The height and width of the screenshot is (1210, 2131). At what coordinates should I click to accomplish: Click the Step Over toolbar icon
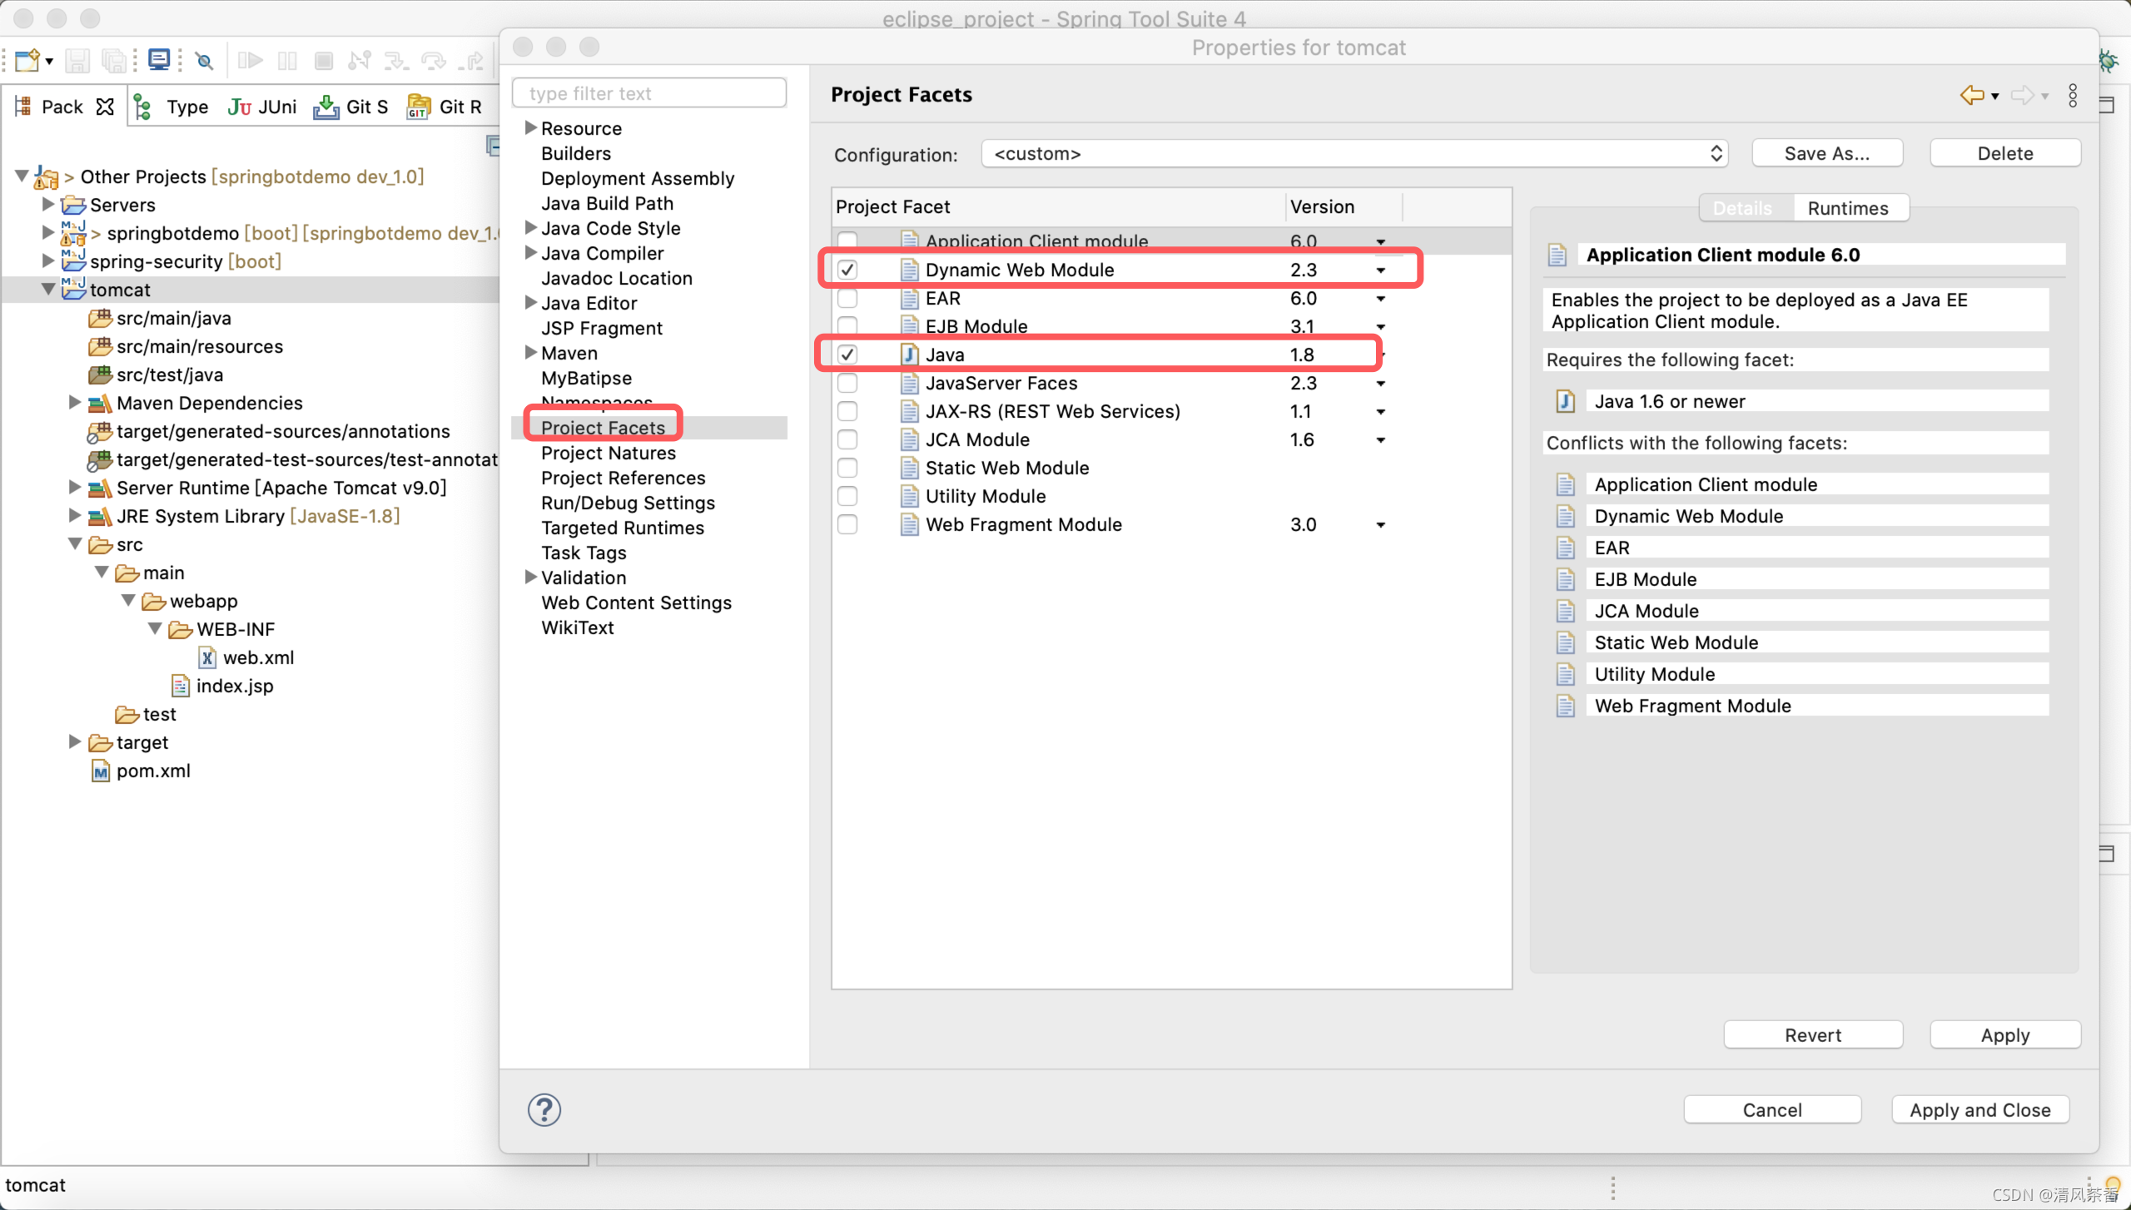[433, 60]
